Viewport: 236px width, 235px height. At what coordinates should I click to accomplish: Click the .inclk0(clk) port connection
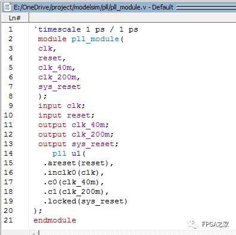[x=73, y=172]
